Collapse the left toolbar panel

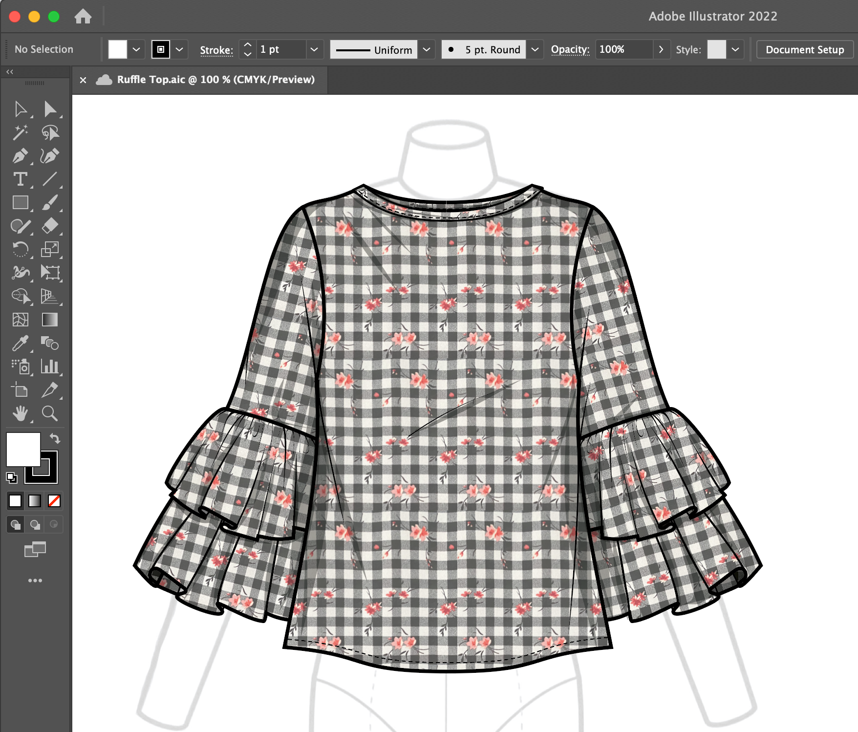point(10,71)
